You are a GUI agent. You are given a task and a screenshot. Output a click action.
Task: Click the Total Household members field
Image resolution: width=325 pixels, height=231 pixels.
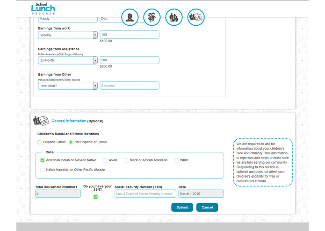58,194
